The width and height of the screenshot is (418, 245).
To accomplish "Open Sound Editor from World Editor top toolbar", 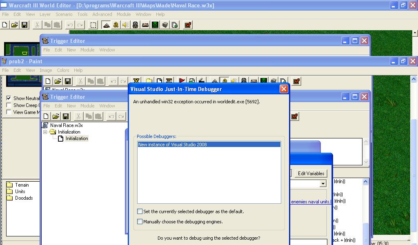I will (125, 25).
